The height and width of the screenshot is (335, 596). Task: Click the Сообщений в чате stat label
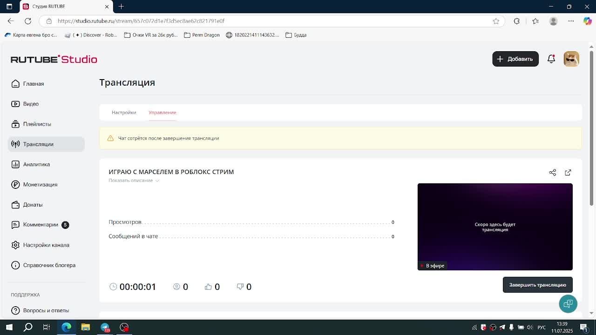[x=133, y=236]
